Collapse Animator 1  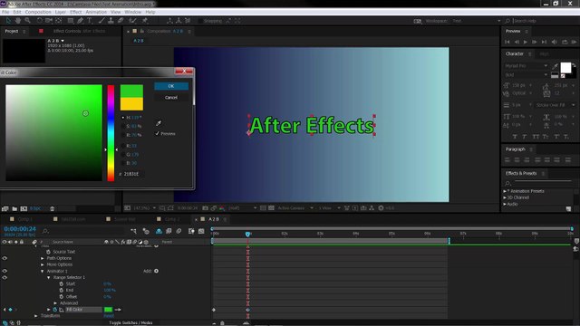pyautogui.click(x=43, y=271)
